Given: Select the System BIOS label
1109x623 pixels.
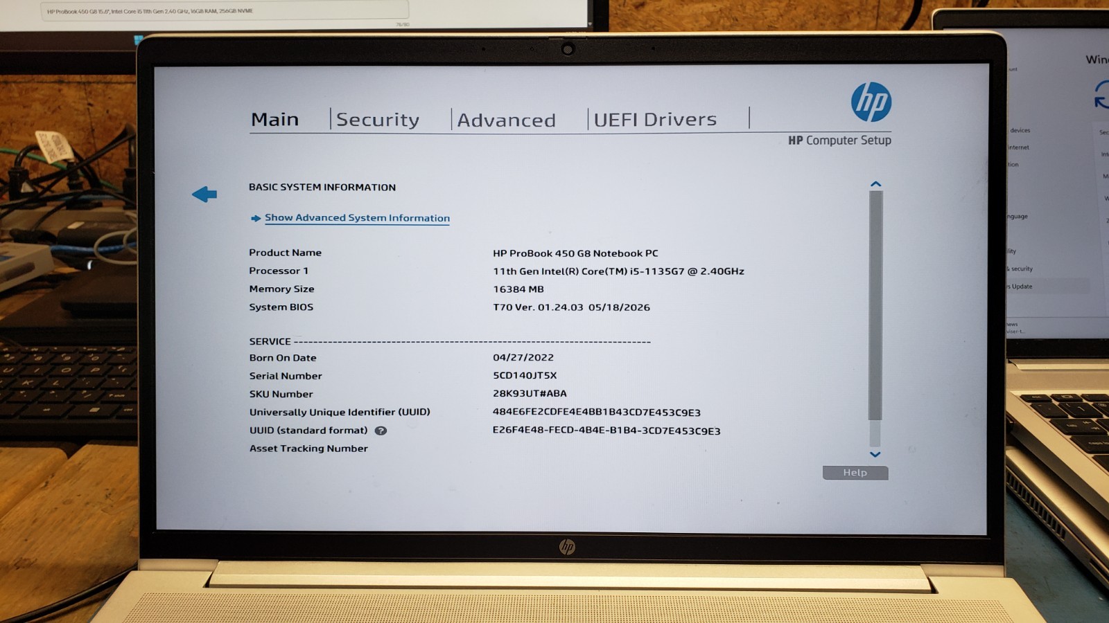Looking at the screenshot, I should (281, 307).
